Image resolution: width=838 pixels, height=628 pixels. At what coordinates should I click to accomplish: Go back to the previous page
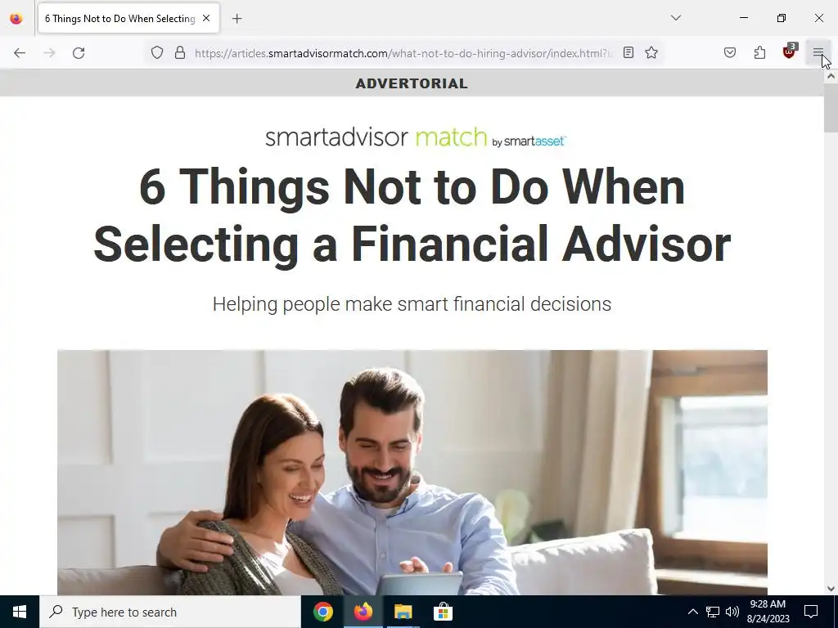tap(20, 53)
